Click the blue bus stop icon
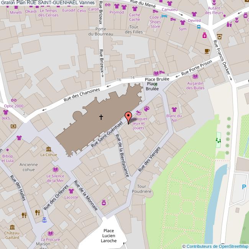The height and width of the screenshot is (249, 249). point(198,27)
